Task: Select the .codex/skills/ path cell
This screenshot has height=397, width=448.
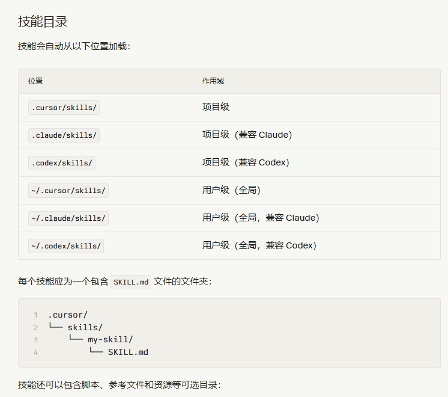Action: [x=62, y=163]
